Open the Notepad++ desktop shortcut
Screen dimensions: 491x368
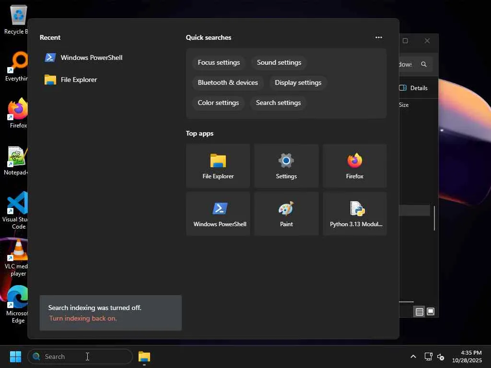(16, 160)
